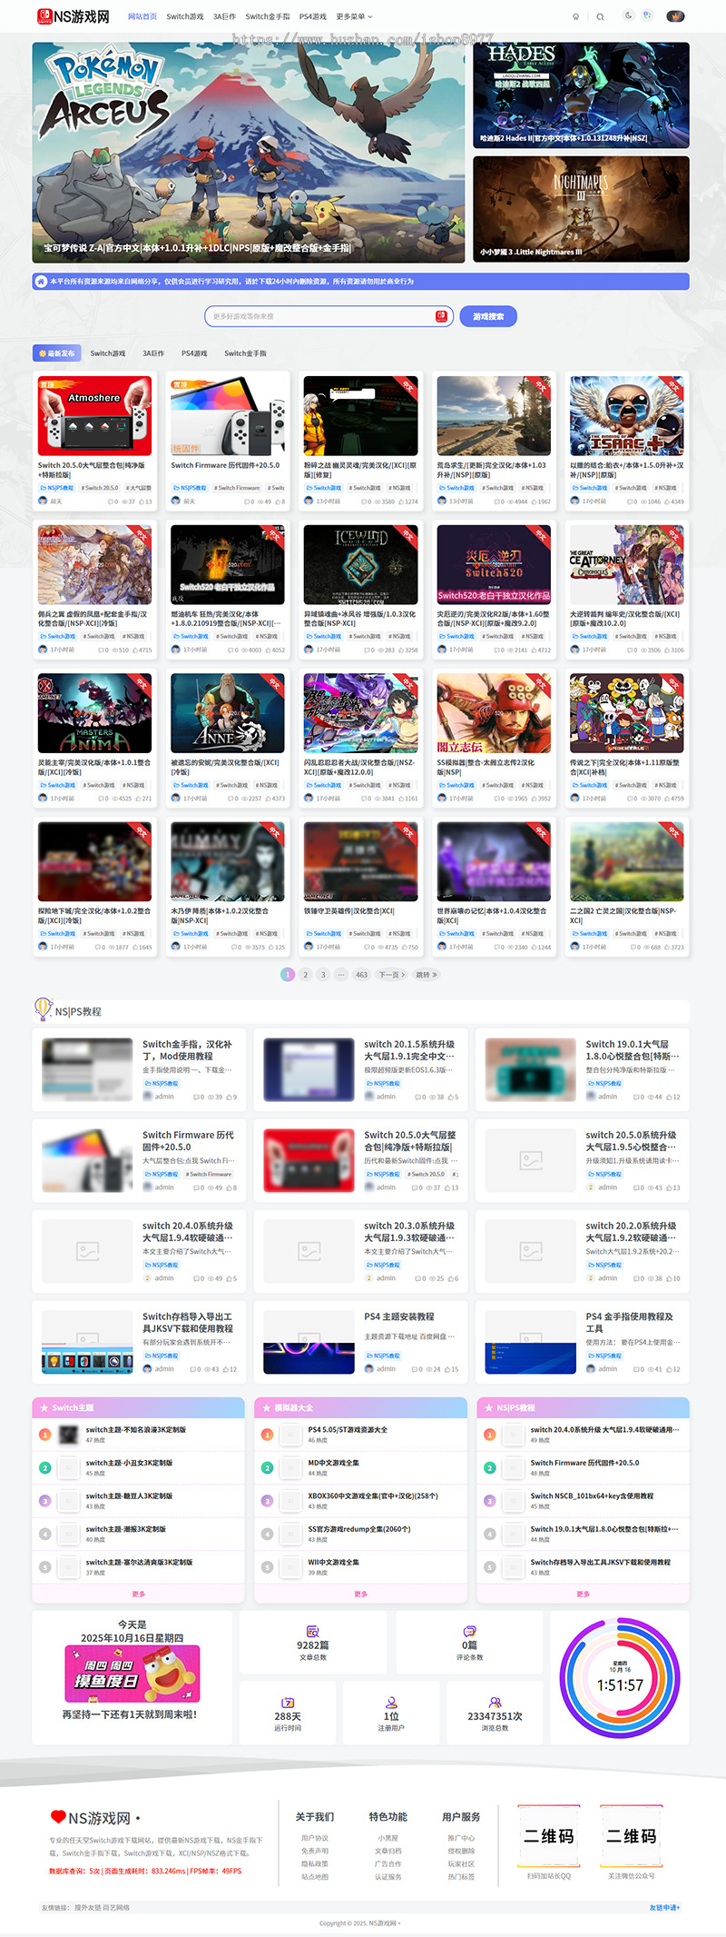Click the NS|PS教程 section lightbulb icon
Screen dimensions: 726x1937
(x=43, y=1009)
